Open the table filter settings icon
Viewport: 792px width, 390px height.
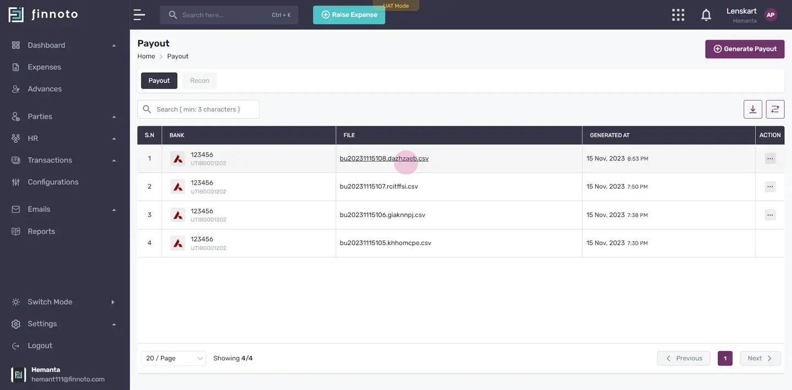(776, 109)
